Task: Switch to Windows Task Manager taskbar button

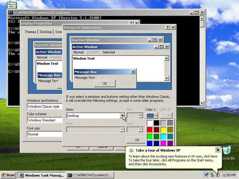Action: 42,175
